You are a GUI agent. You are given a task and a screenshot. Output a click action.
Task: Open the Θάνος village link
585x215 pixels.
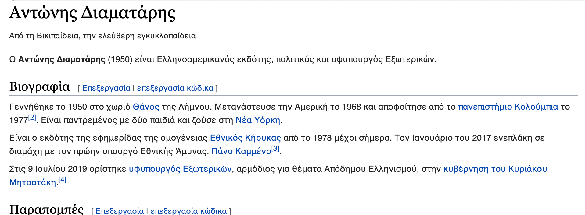[146, 107]
